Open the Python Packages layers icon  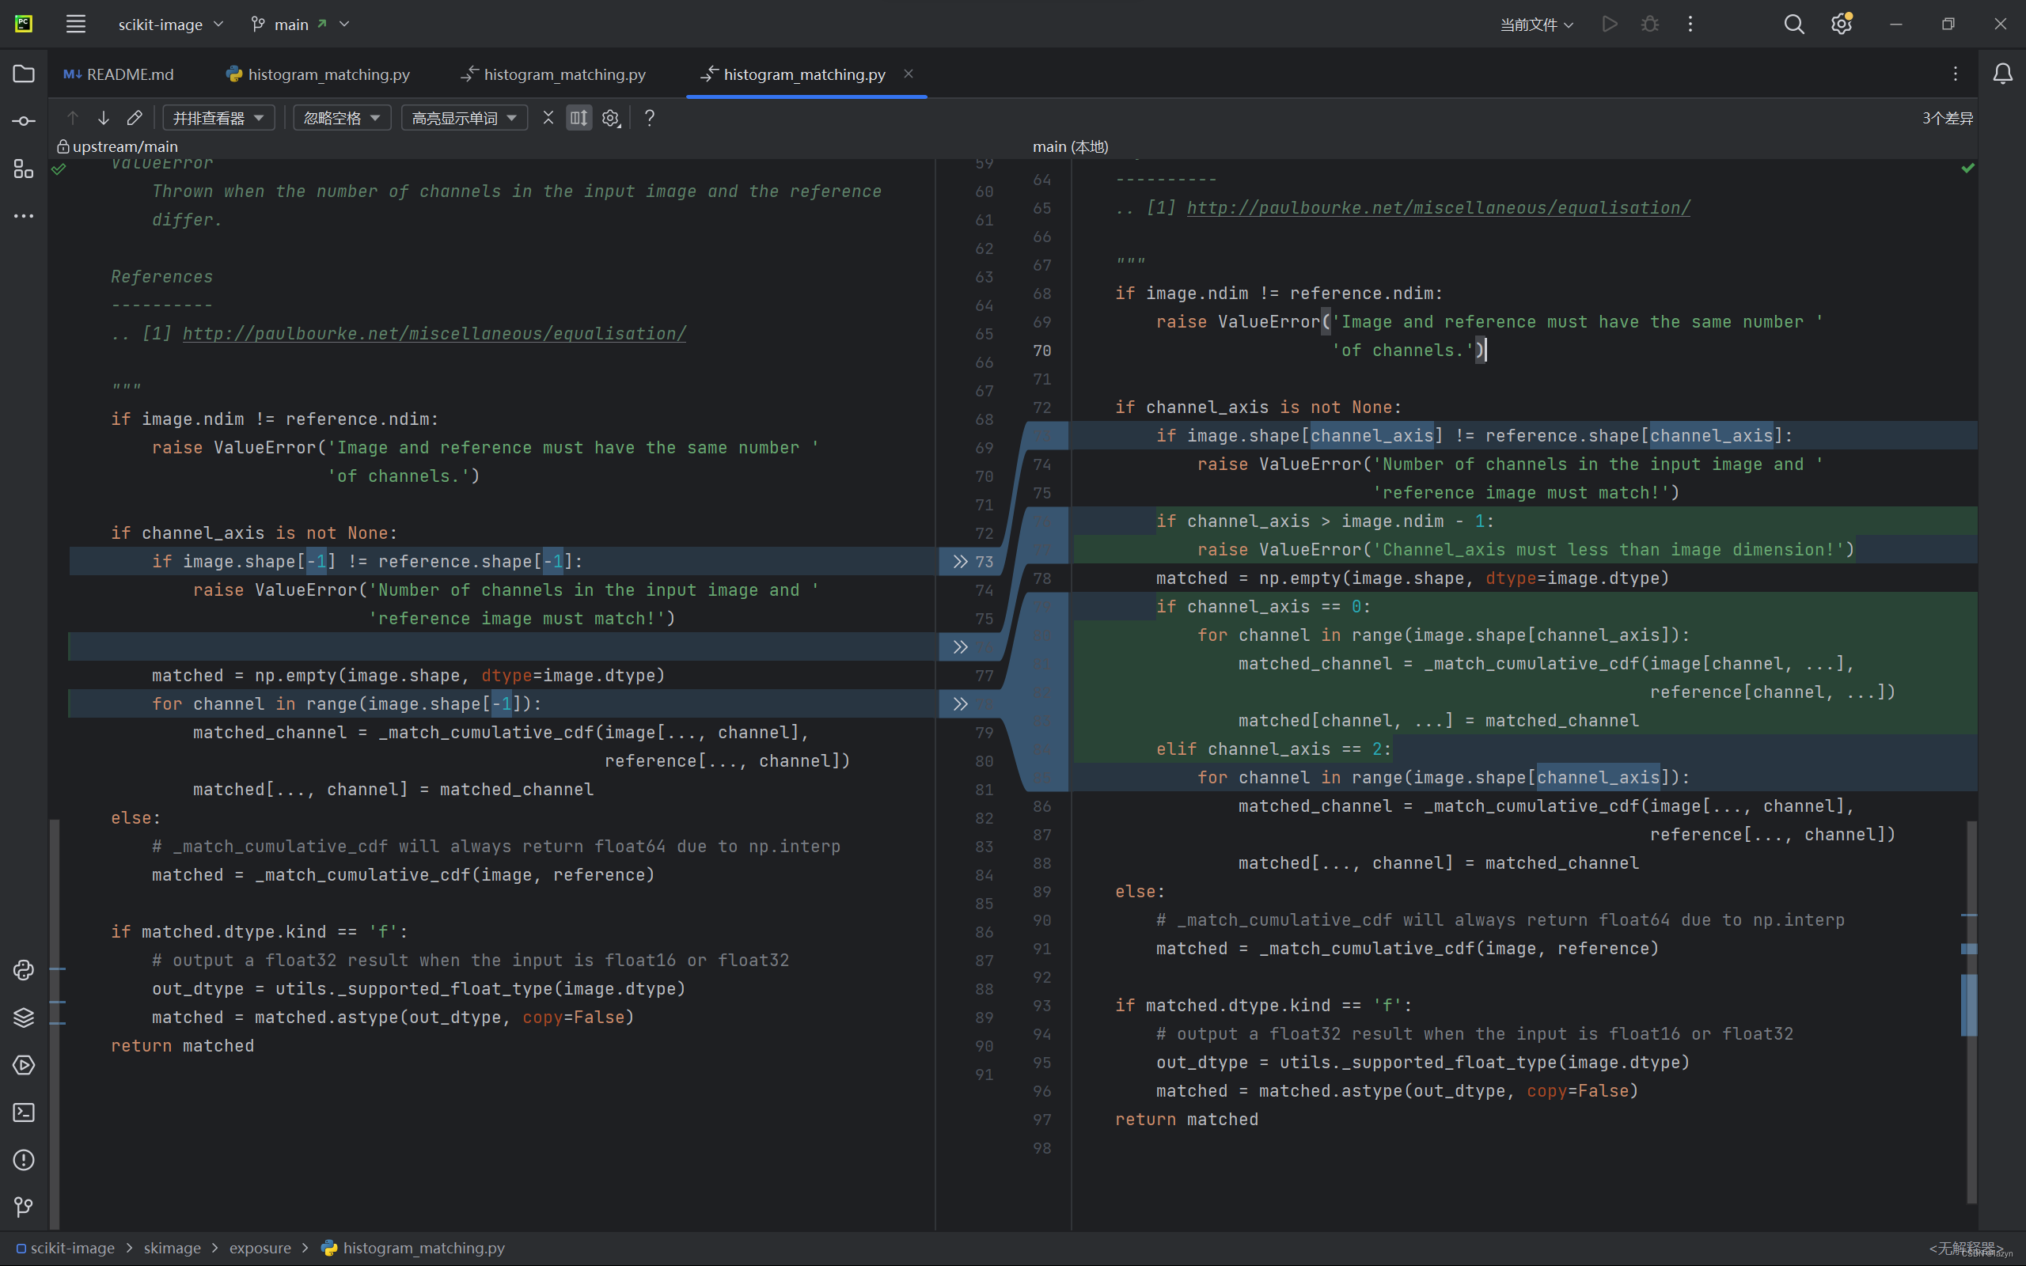click(24, 1018)
